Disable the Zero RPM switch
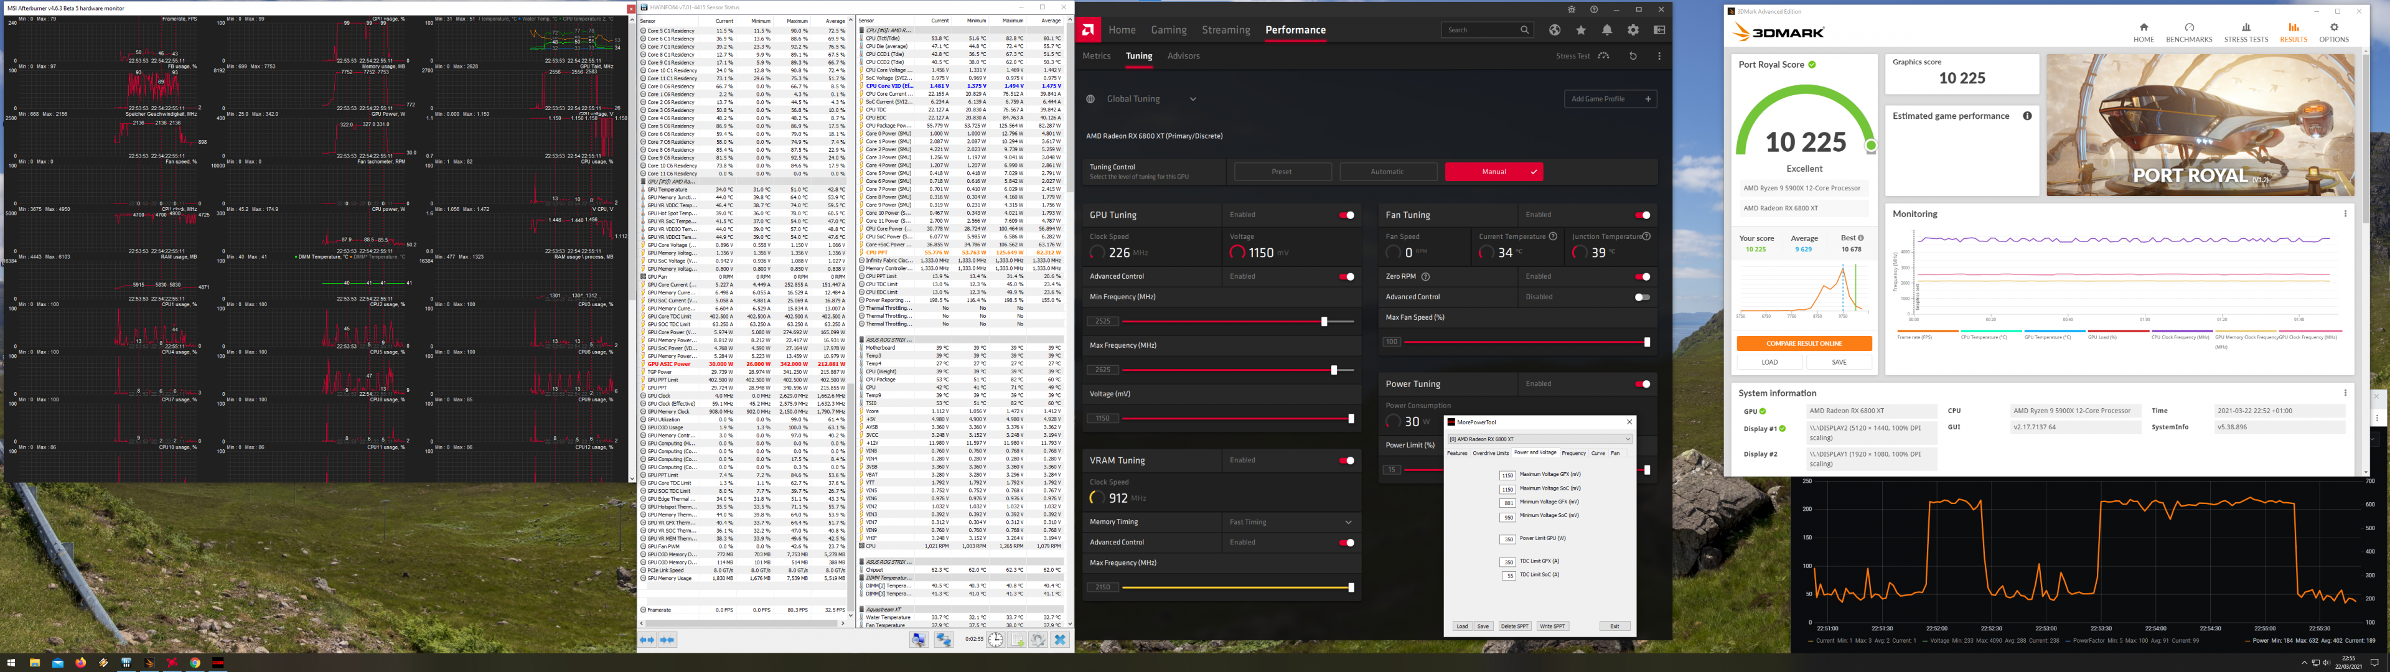Image resolution: width=2390 pixels, height=672 pixels. pos(1643,277)
